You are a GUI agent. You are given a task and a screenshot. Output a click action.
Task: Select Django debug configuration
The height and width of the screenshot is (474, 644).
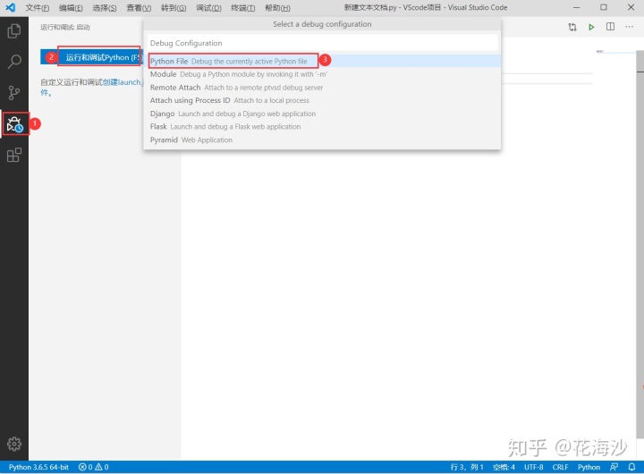(322, 114)
